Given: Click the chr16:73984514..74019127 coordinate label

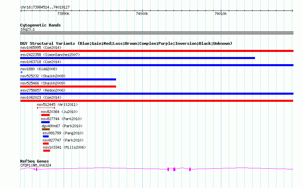Looking at the screenshot, I should coord(45,7).
